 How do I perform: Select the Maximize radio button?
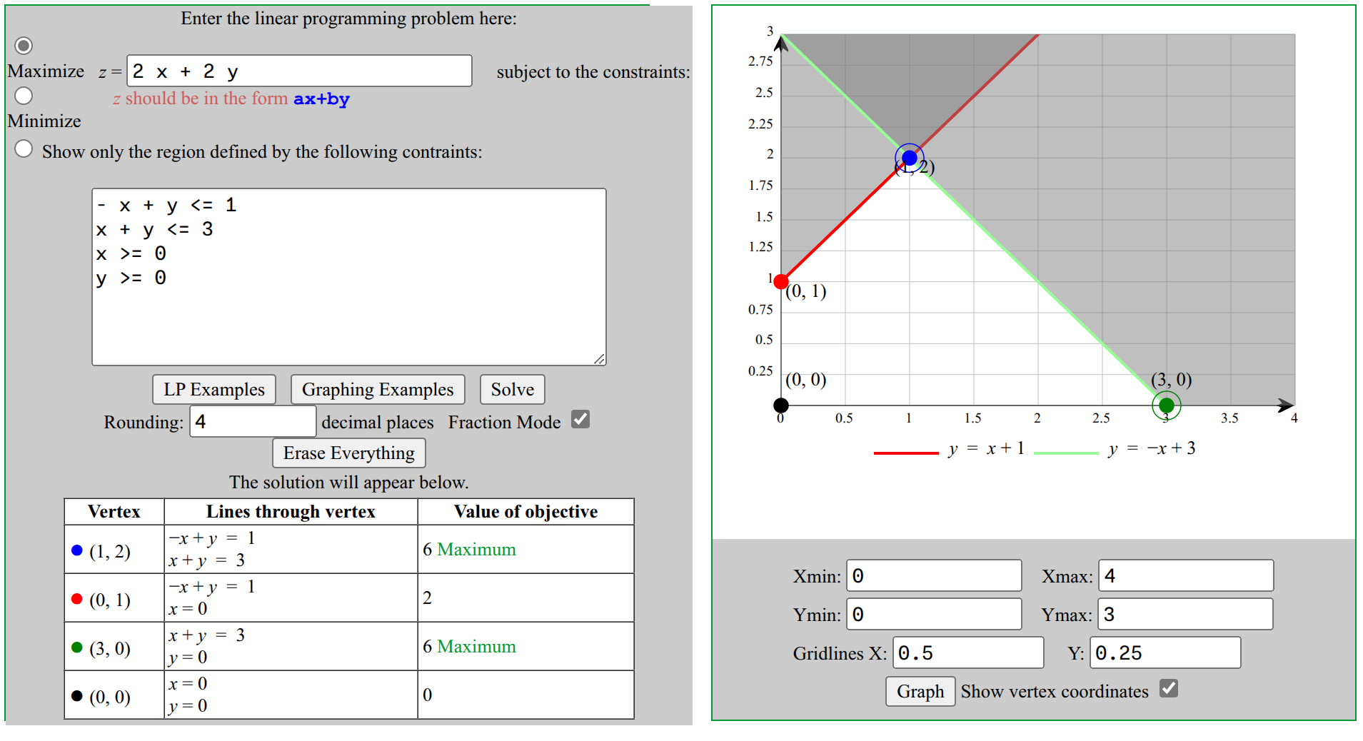(x=24, y=46)
